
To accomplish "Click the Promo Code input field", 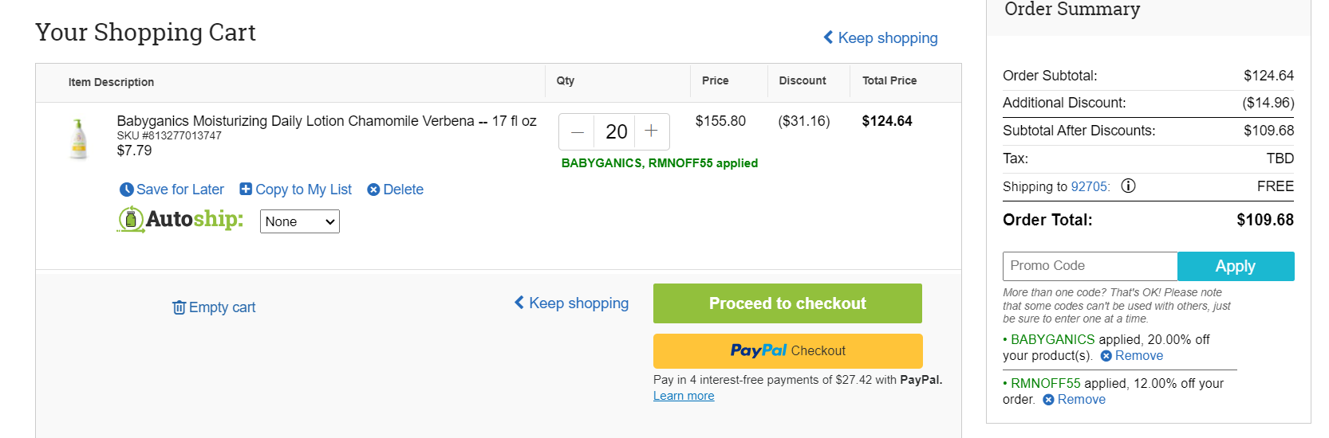I will (x=1090, y=266).
